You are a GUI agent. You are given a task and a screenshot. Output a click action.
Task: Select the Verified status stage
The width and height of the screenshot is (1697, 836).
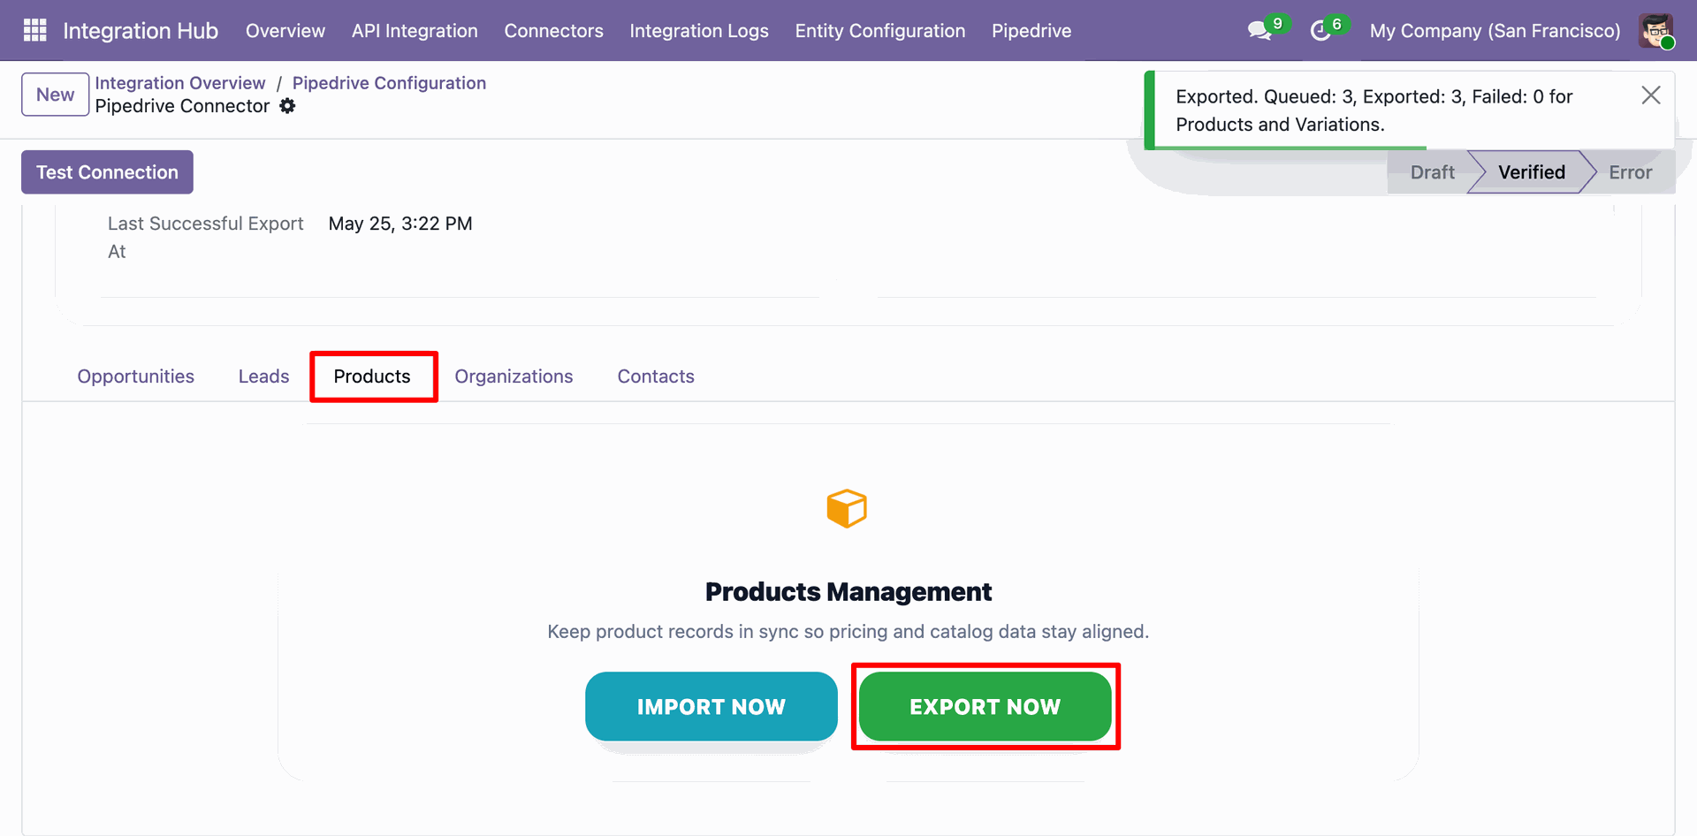(1531, 172)
